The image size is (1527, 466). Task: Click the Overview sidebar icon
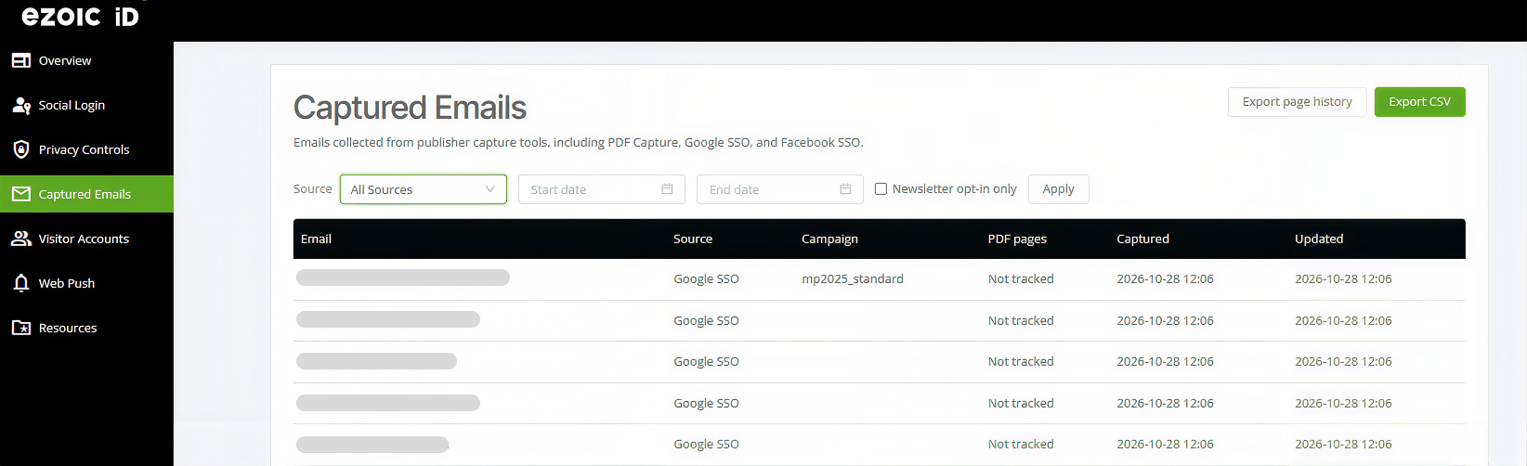point(21,60)
